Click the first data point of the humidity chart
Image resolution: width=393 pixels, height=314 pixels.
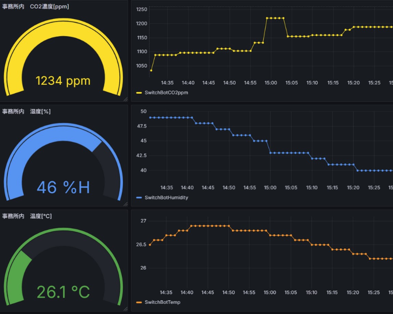click(150, 118)
